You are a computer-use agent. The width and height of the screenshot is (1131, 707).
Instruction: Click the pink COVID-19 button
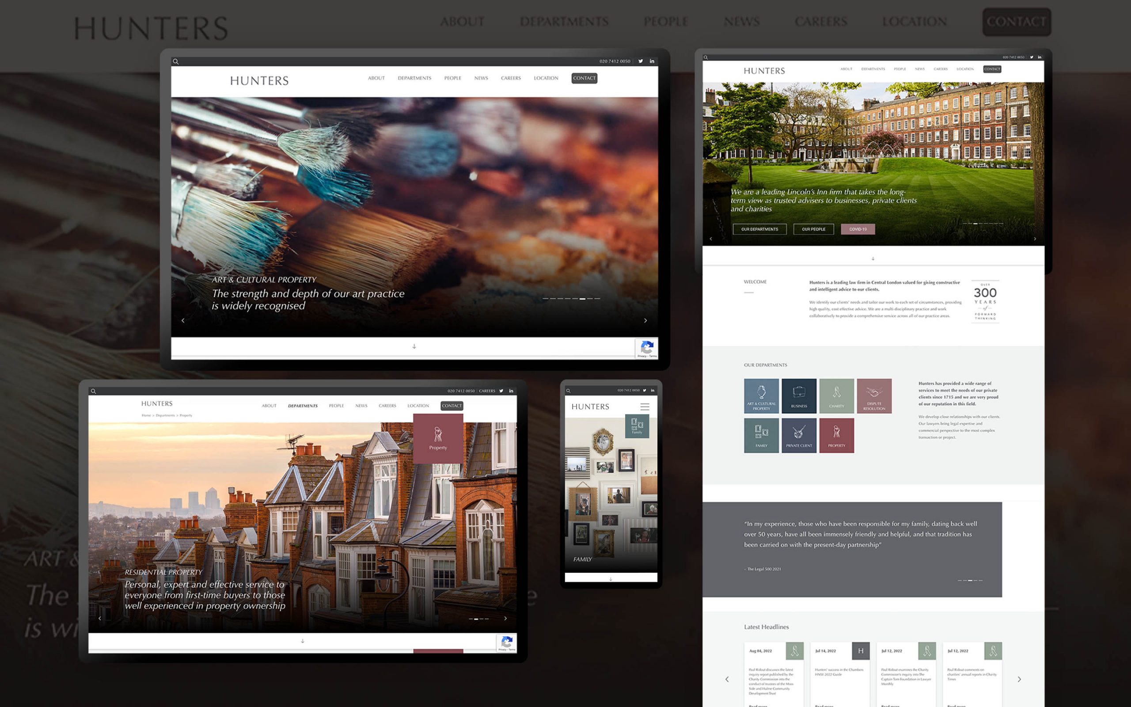point(858,229)
